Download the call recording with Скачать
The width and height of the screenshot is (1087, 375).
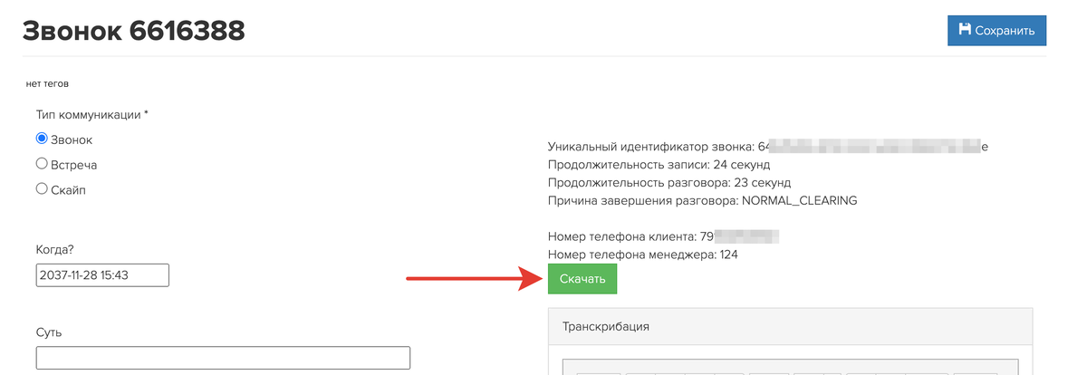click(x=582, y=279)
